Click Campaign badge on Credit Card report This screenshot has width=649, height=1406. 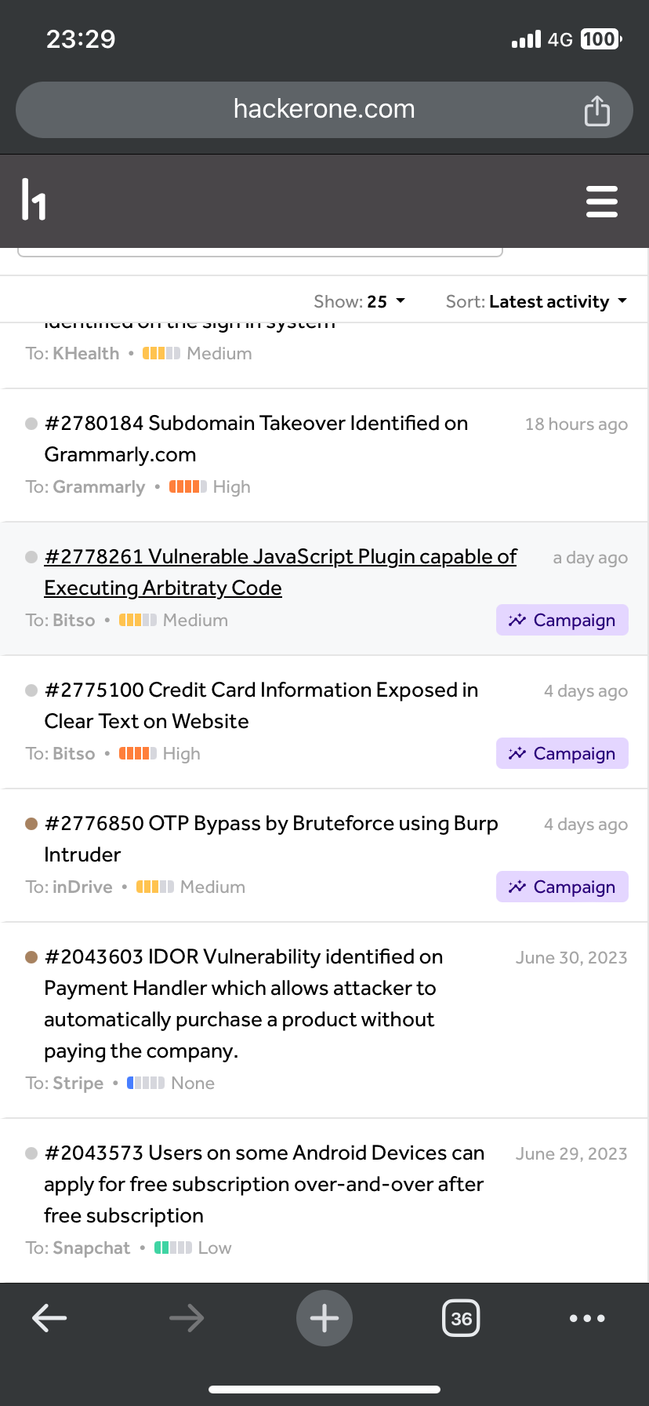tap(562, 753)
